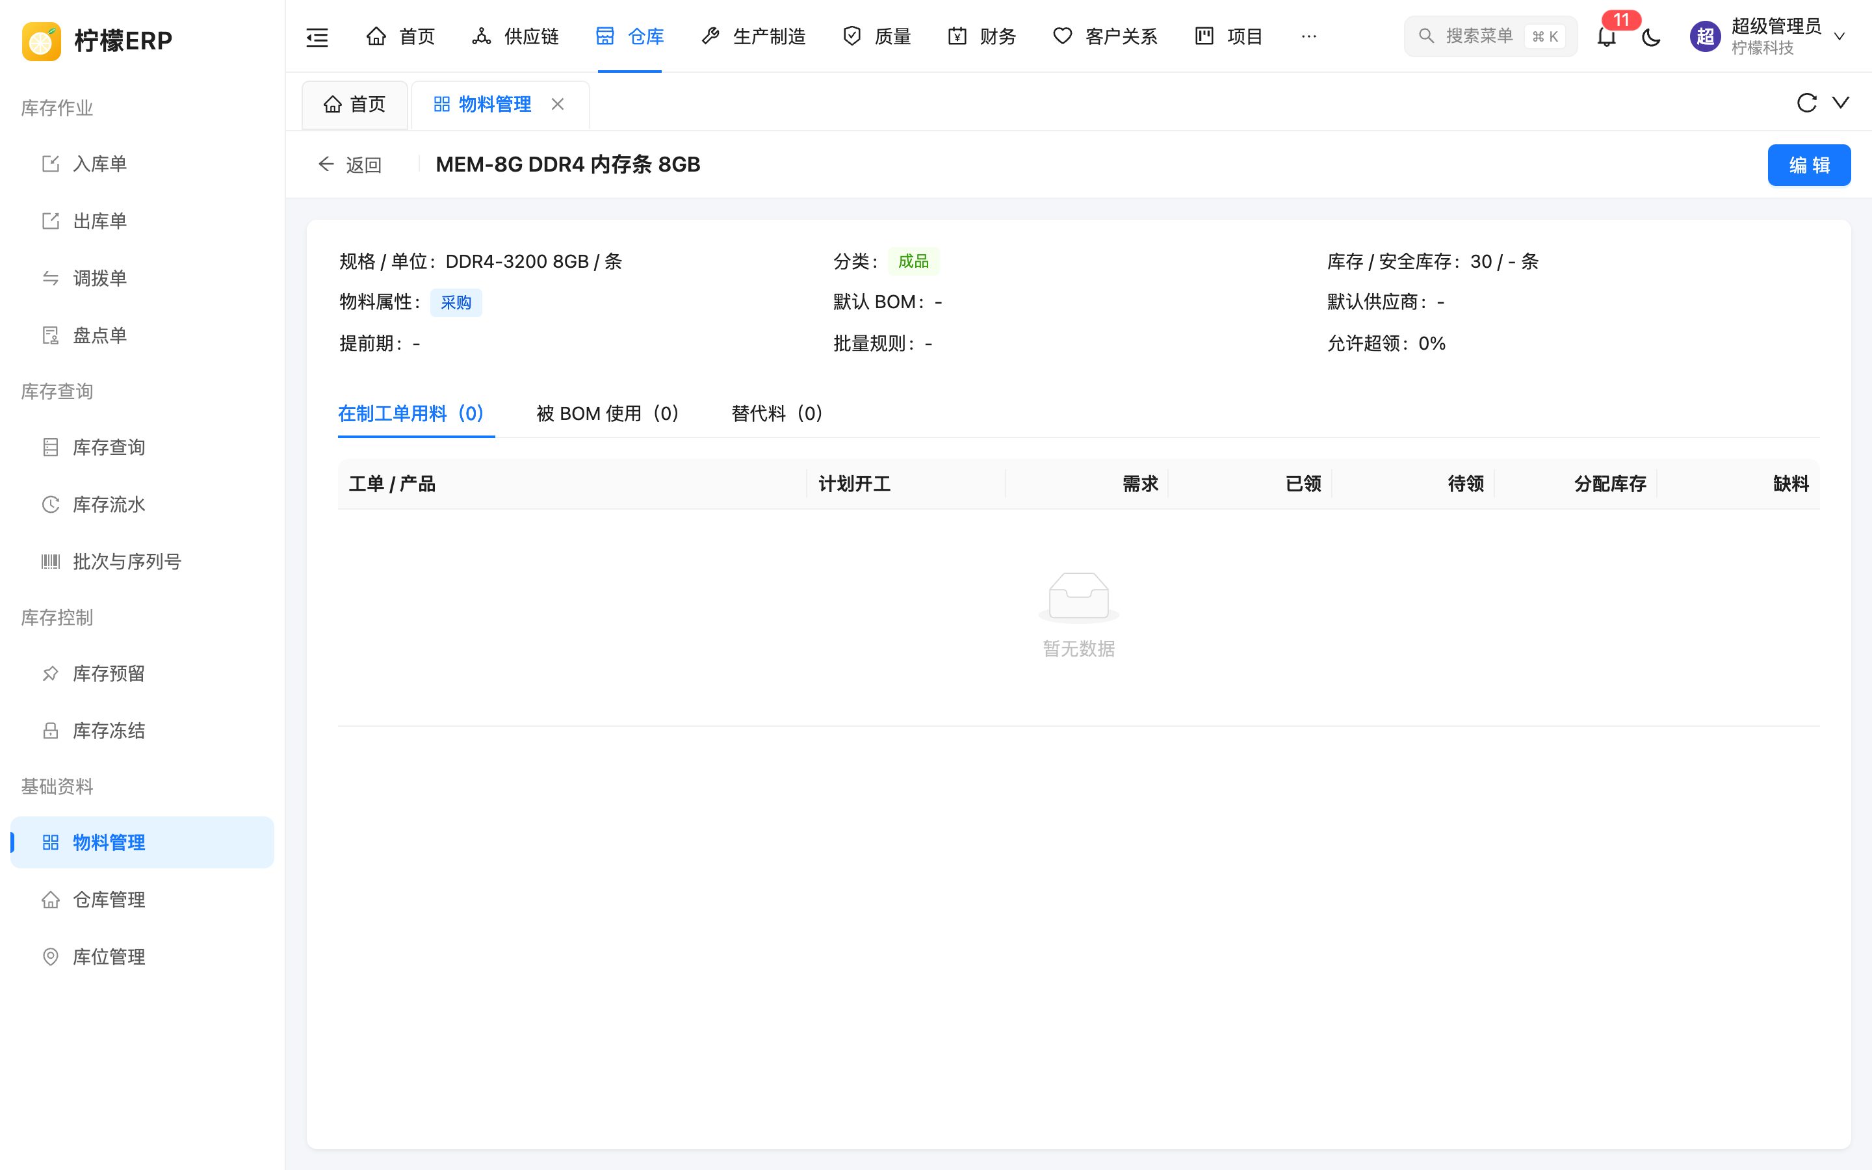1872x1170 pixels.
Task: Refresh the page with the reload icon
Action: [1806, 103]
